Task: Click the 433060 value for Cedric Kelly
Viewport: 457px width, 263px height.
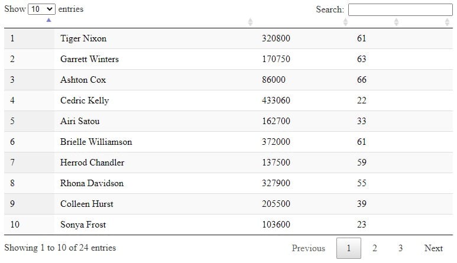Action: [x=276, y=100]
